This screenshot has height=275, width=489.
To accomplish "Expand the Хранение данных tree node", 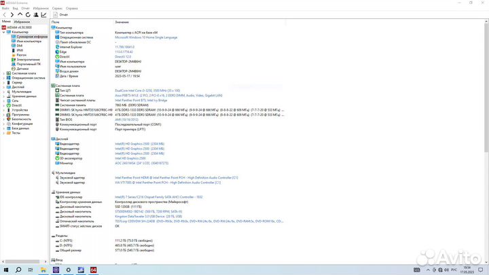I will [x=4, y=96].
